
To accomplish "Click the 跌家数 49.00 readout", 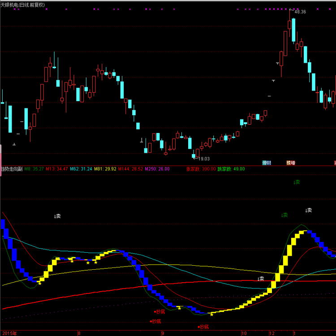I will pyautogui.click(x=231, y=169).
